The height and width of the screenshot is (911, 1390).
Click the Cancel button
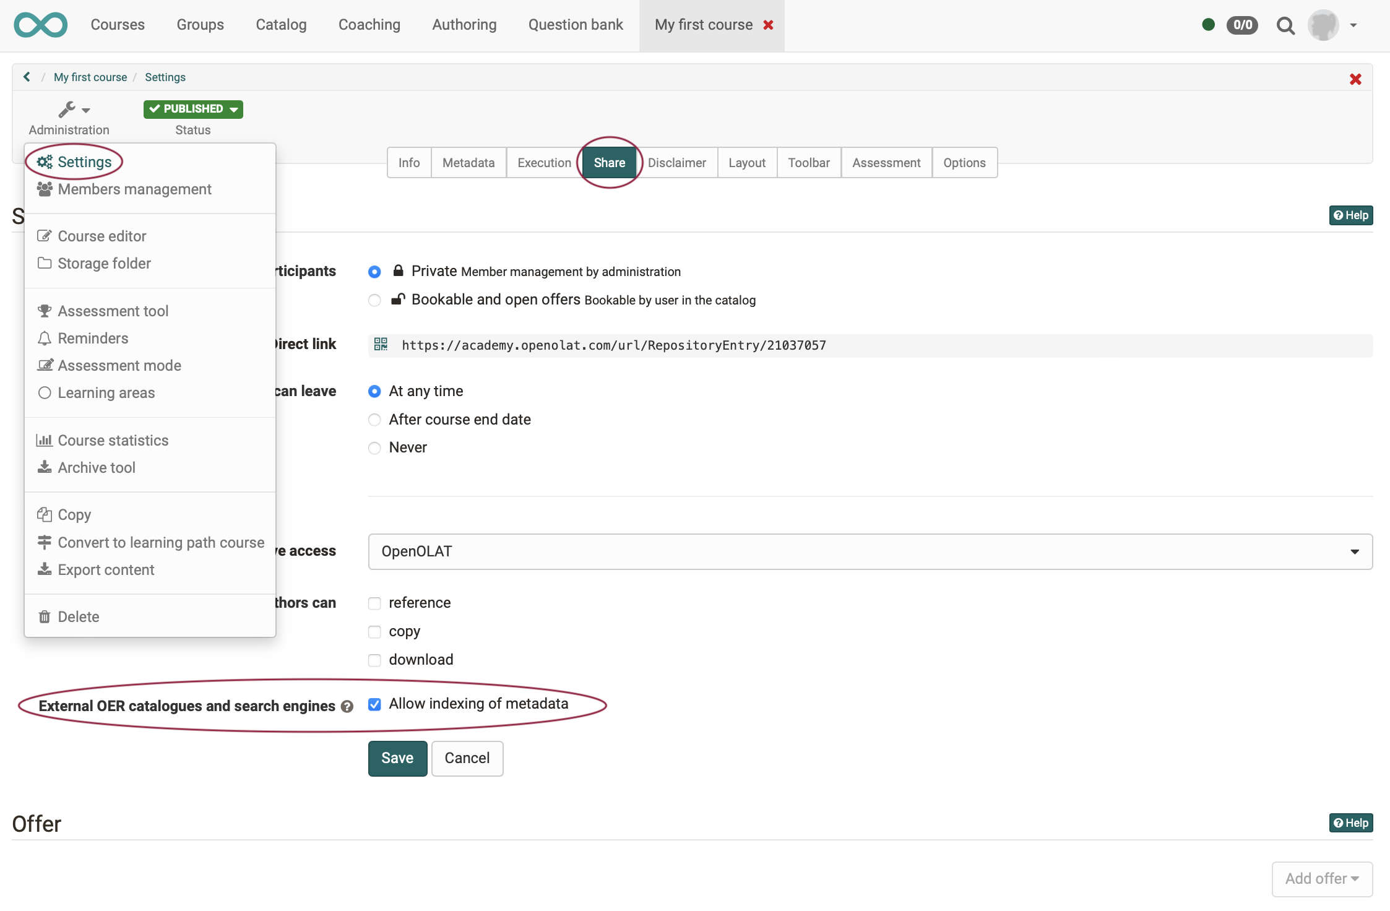466,758
